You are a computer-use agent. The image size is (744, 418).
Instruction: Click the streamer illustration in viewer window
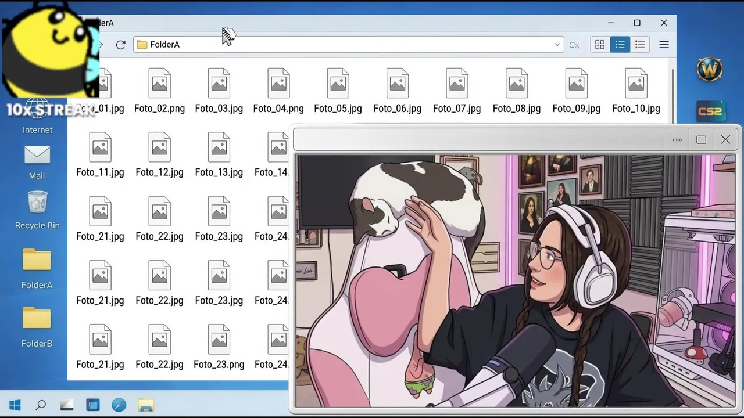[x=515, y=281]
